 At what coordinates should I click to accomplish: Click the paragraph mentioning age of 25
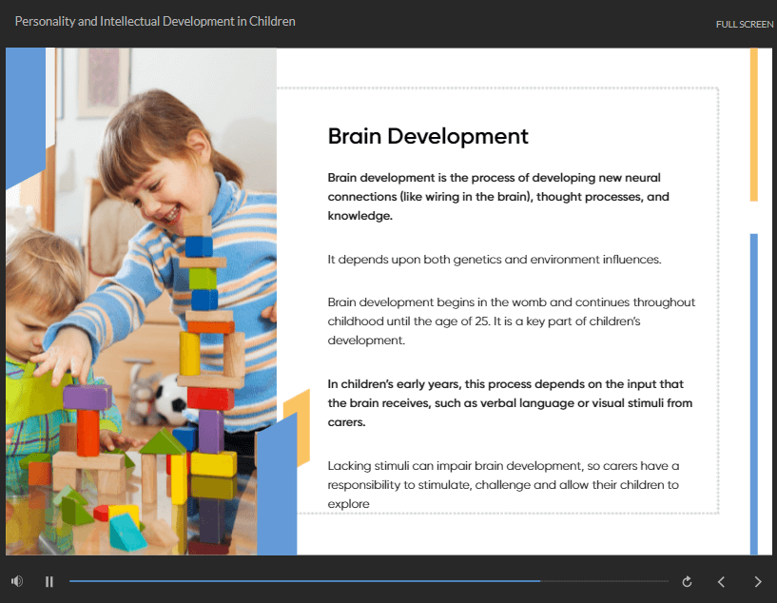[511, 321]
